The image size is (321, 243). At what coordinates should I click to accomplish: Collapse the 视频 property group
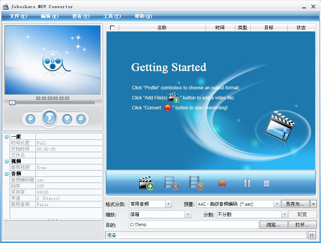tap(7, 161)
